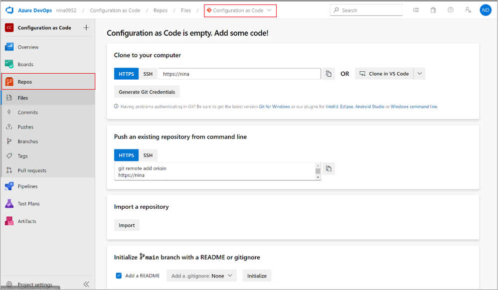
Task: Click the Configuration as Code project breadcrumb
Action: tap(115, 10)
